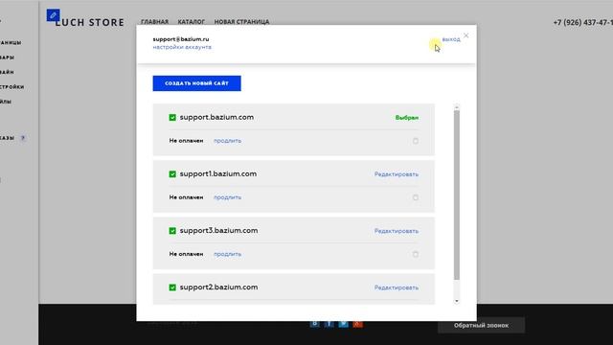Viewport: 613px width, 345px height.
Task: Click the support1.bazium.com site name
Action: coord(218,174)
